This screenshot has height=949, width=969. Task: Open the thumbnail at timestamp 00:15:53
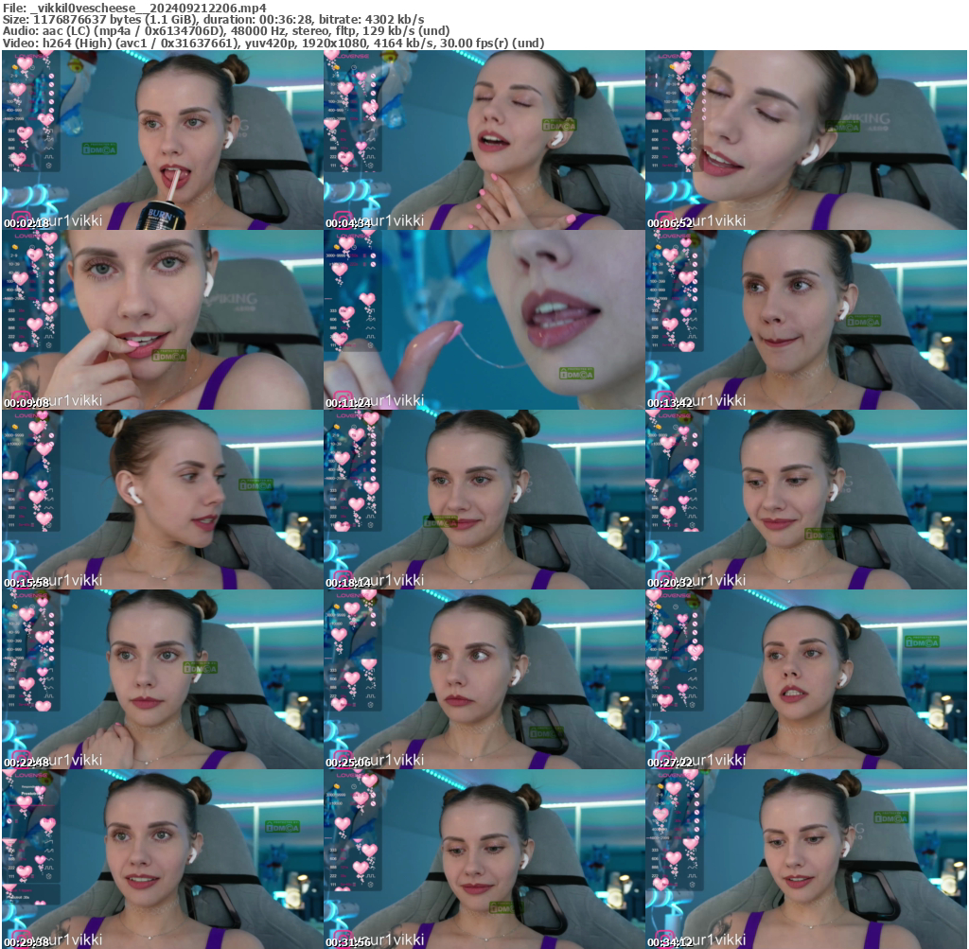pos(161,492)
